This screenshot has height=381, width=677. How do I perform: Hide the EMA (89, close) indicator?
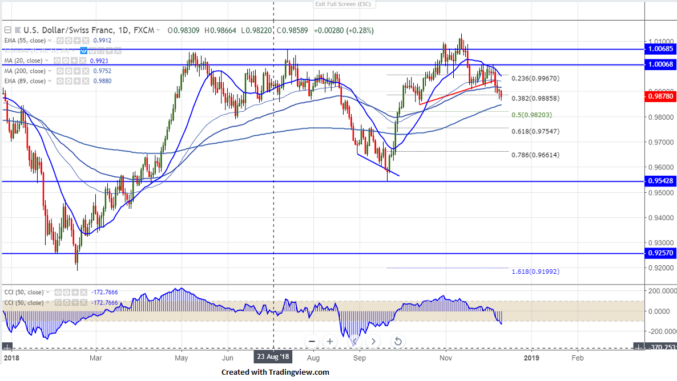tap(60, 81)
